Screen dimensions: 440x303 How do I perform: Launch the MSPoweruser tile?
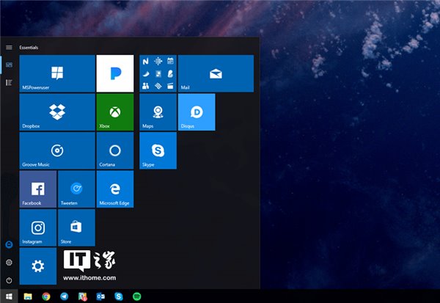(x=57, y=73)
